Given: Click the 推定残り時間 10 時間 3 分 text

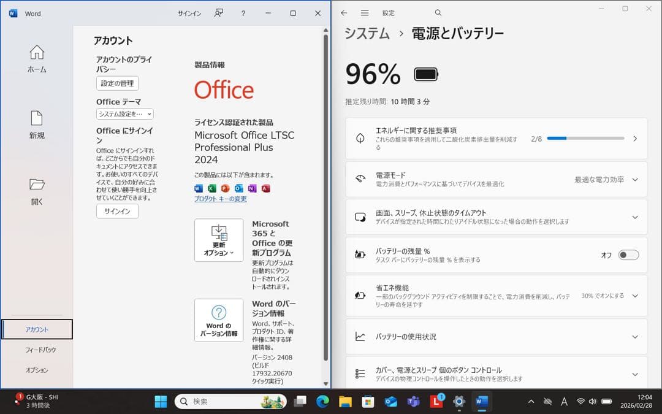Looking at the screenshot, I should coord(387,102).
